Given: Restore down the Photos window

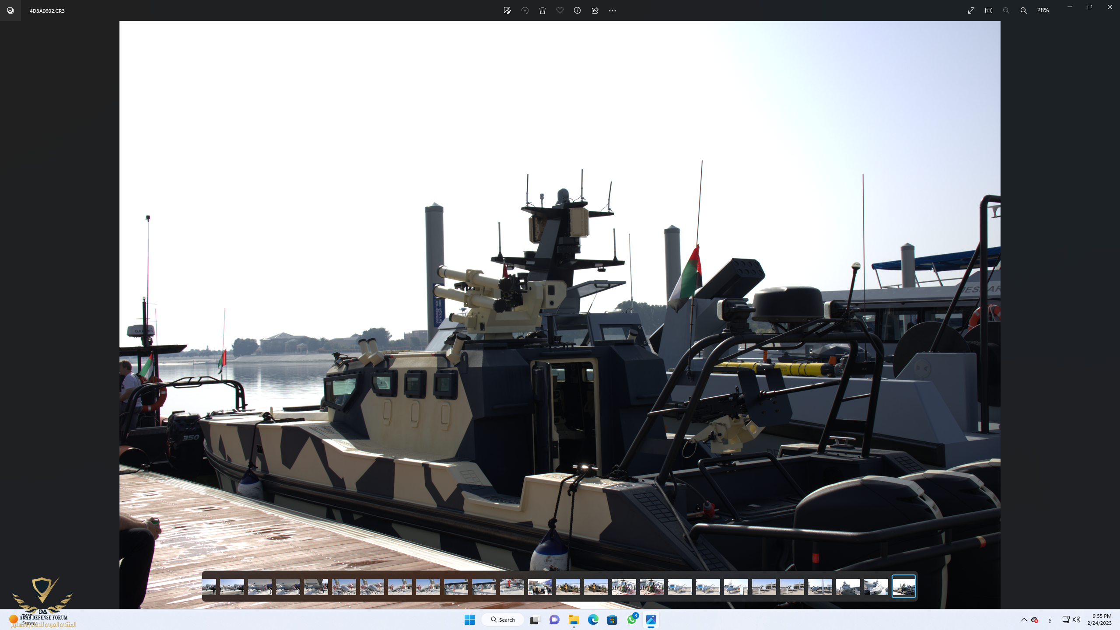Looking at the screenshot, I should 1090,7.
